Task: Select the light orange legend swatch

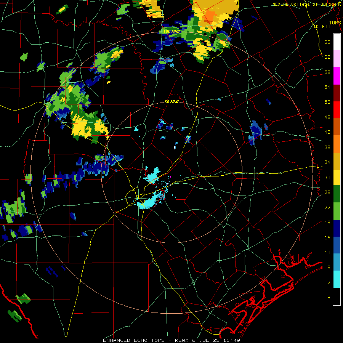Action: click(337, 144)
